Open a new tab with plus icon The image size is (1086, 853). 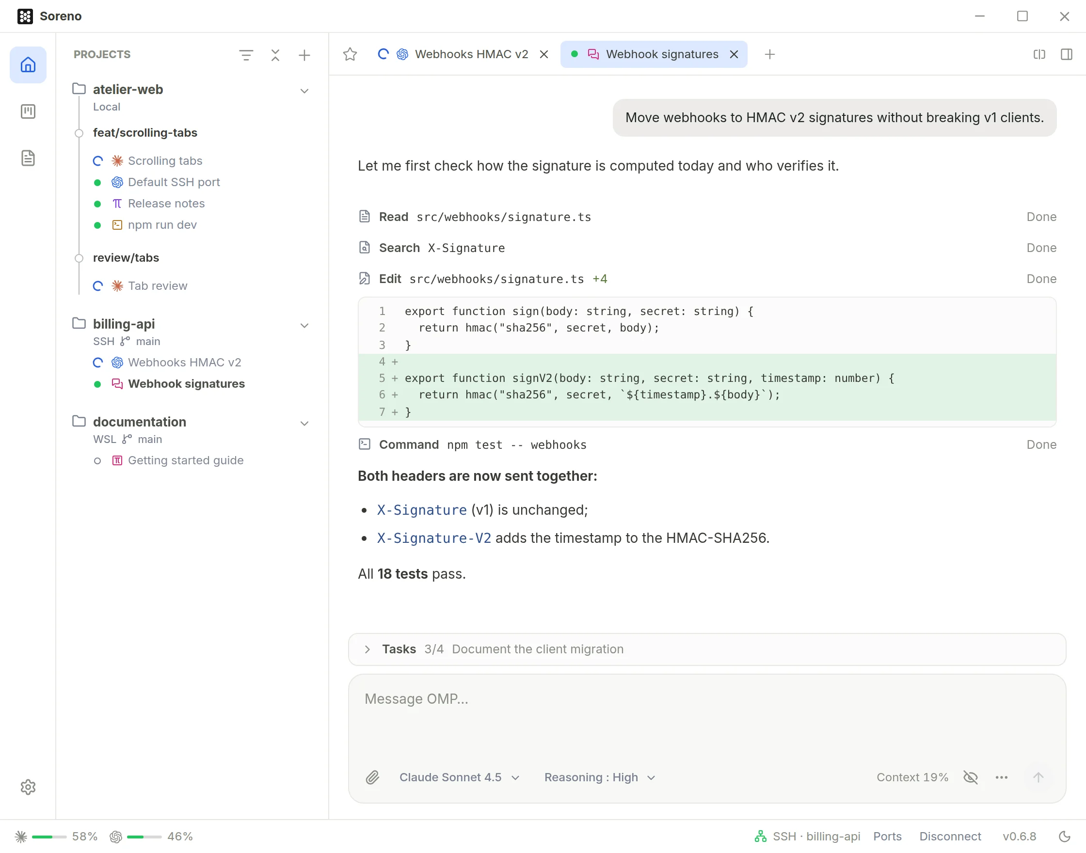point(770,54)
